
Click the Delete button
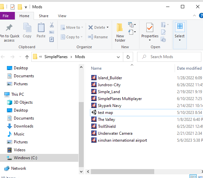pos(97,27)
